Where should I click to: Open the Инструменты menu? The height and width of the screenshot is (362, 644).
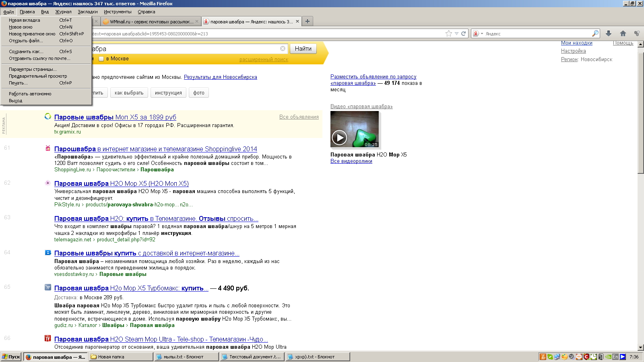pos(118,12)
